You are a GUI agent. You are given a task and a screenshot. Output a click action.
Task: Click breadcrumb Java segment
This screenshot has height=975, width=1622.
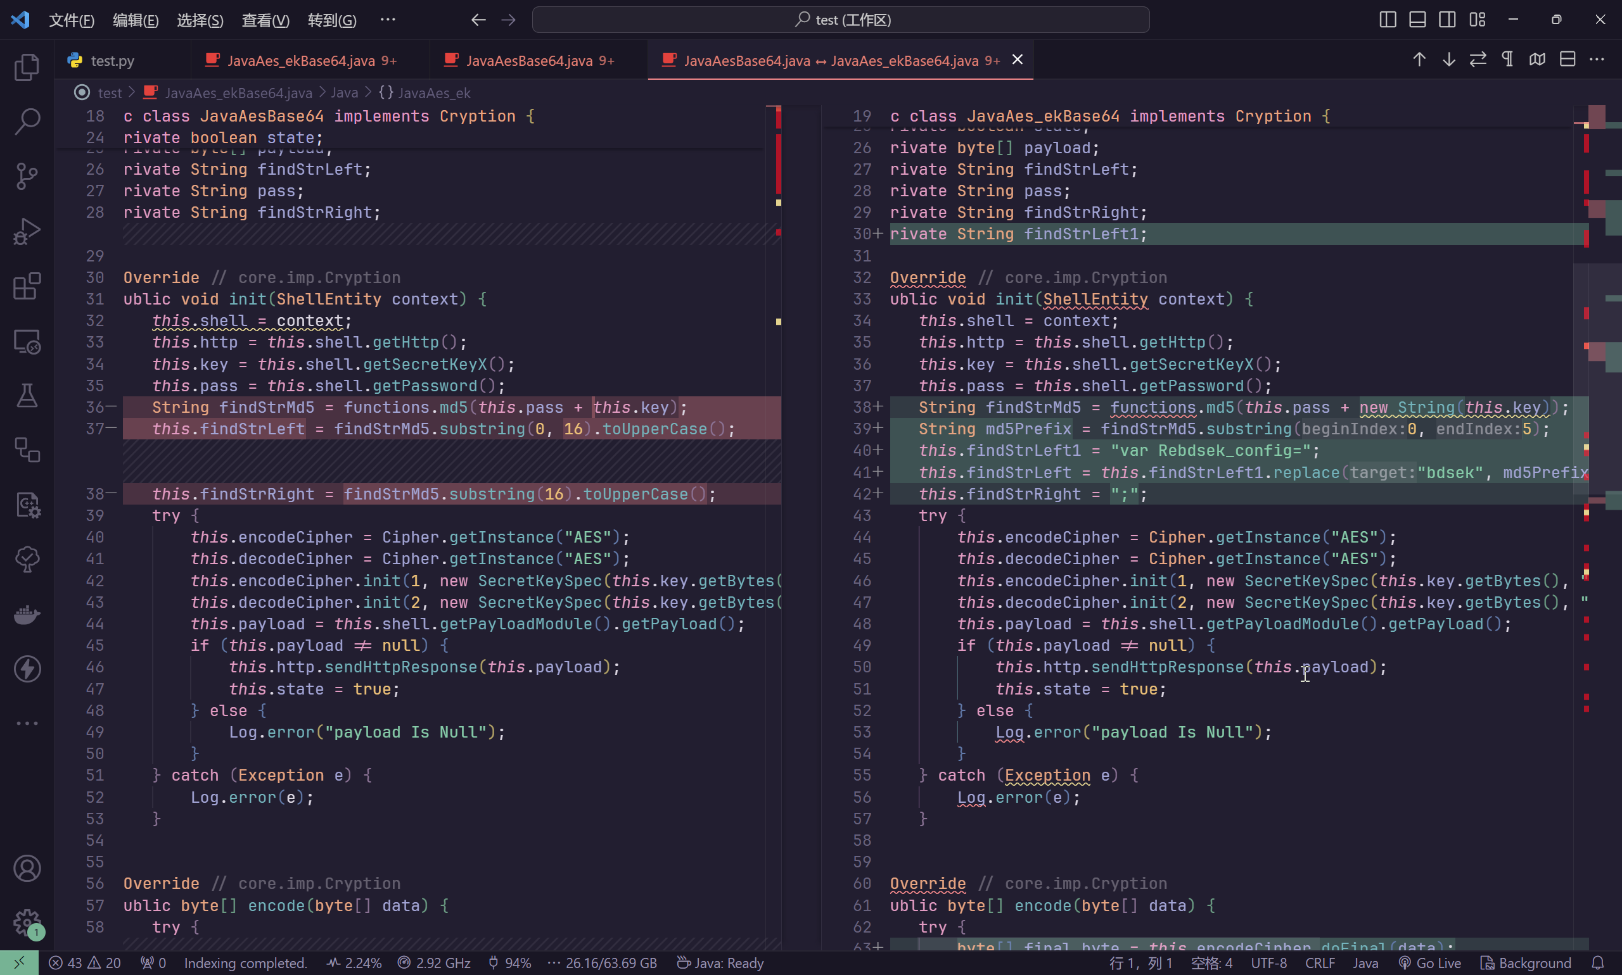point(345,92)
